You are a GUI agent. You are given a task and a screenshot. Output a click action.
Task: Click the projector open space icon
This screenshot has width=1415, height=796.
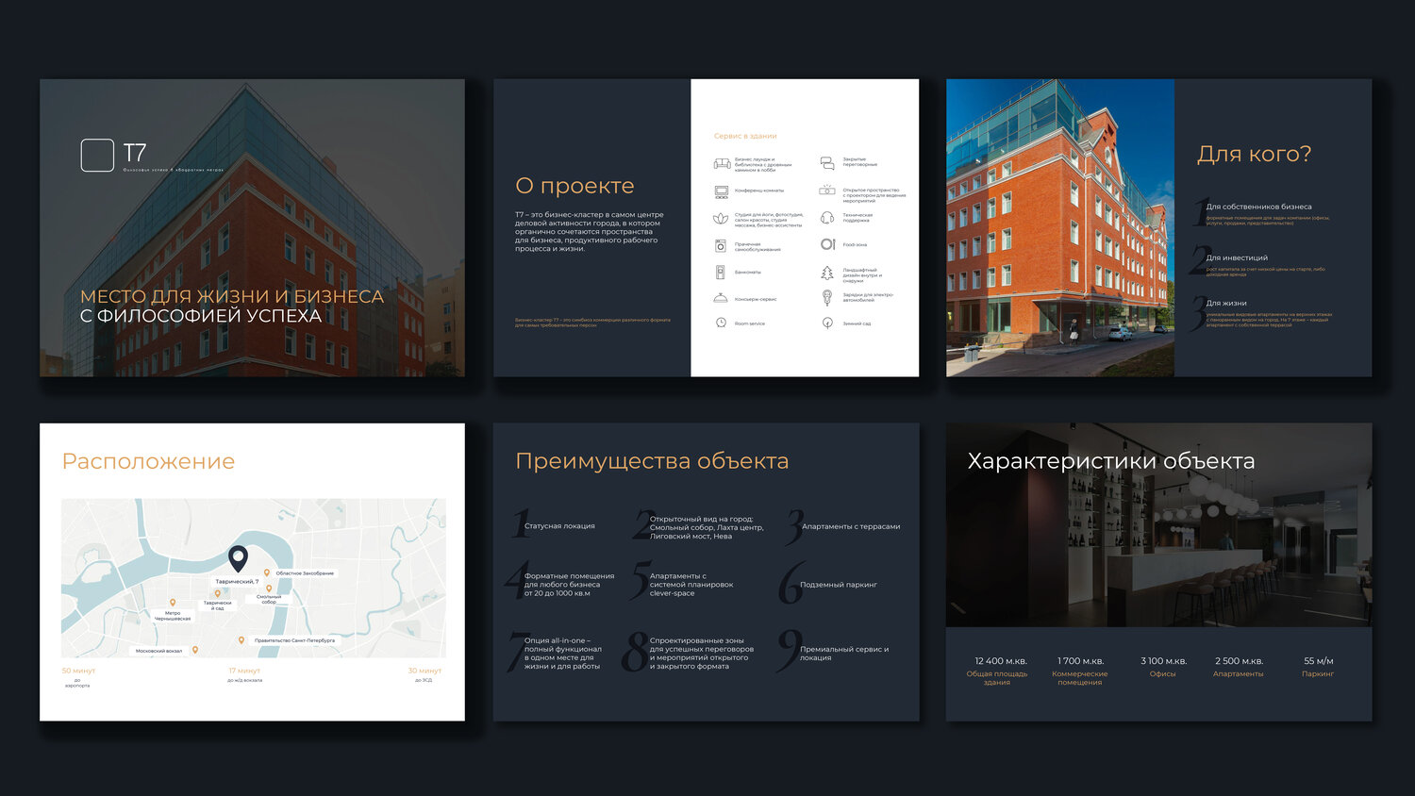(827, 191)
